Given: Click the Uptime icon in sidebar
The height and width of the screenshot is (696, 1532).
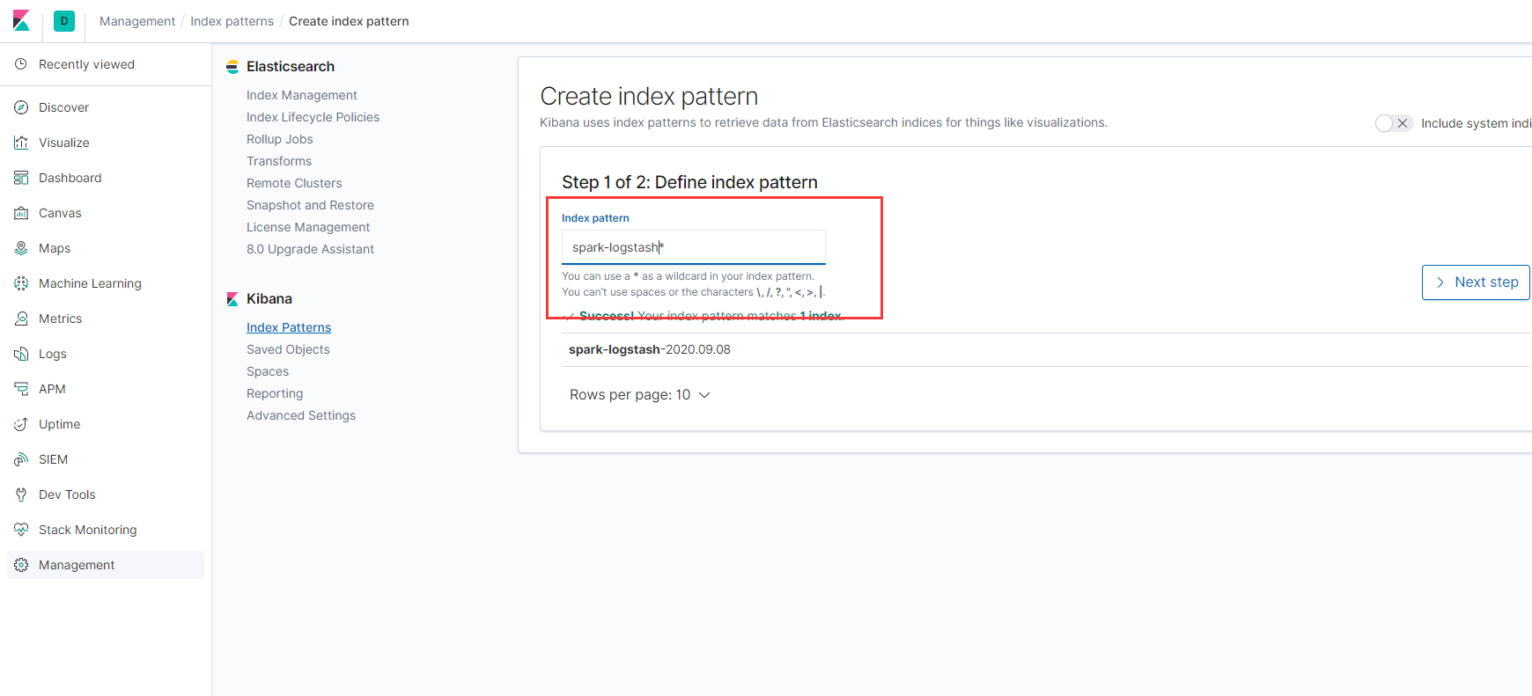Looking at the screenshot, I should tap(21, 424).
